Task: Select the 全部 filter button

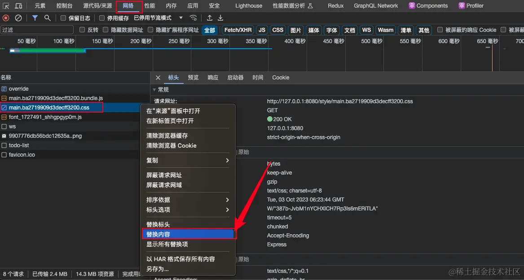Action: click(210, 30)
